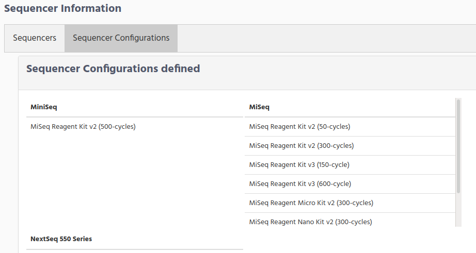Image resolution: width=476 pixels, height=253 pixels.
Task: Click the Sequencer Information page title
Action: [62, 8]
